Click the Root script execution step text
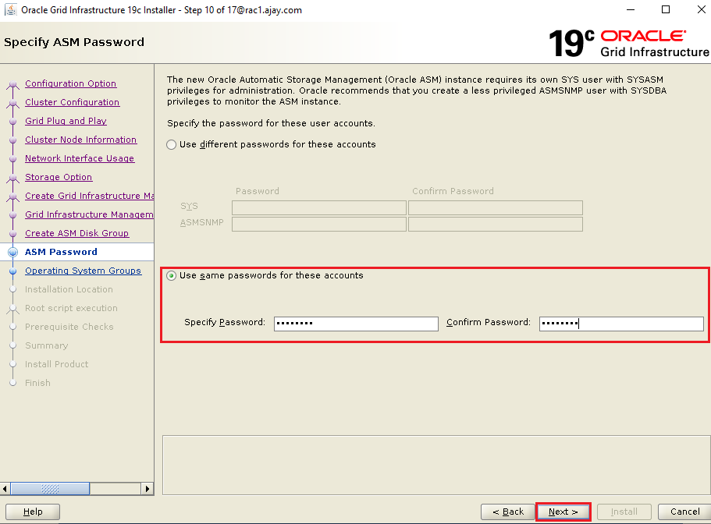 coord(71,308)
